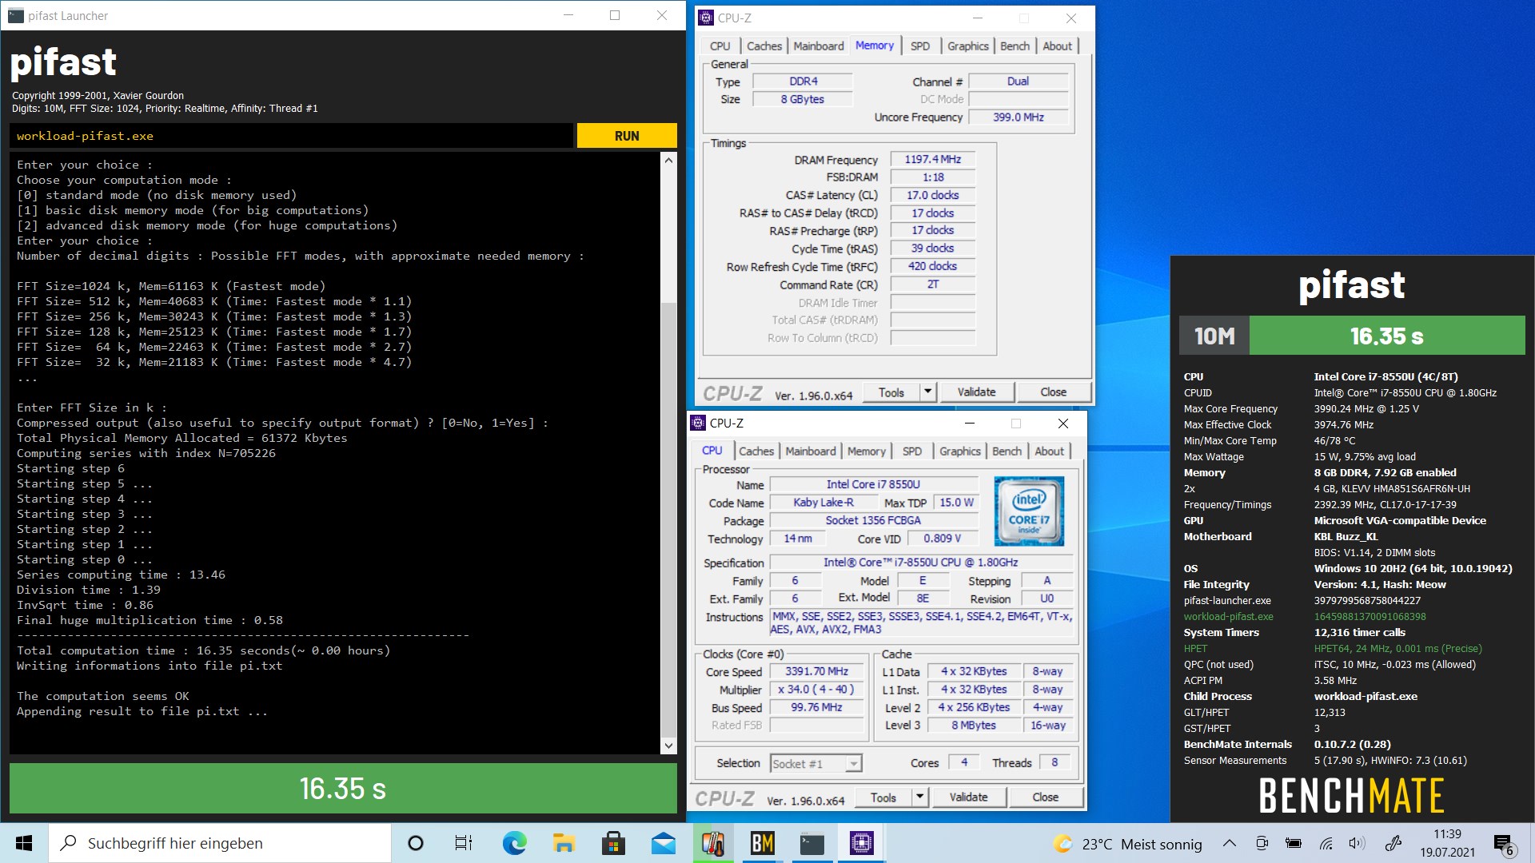The height and width of the screenshot is (863, 1535).
Task: Click the pifast console scroll-up arrow
Action: (x=669, y=160)
